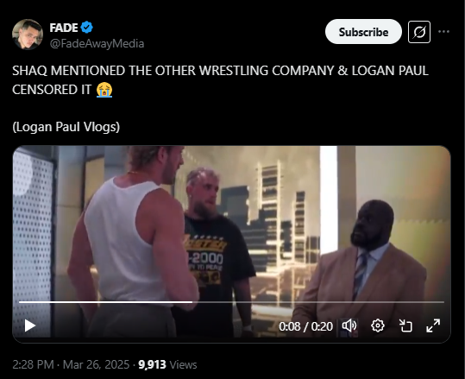Open the @FadeAwayMedia handle link
This screenshot has height=379, width=465.
point(97,44)
